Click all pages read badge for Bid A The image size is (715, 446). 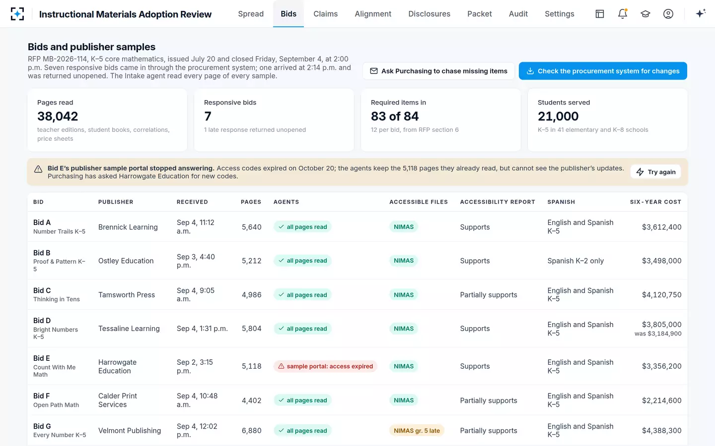coord(302,227)
